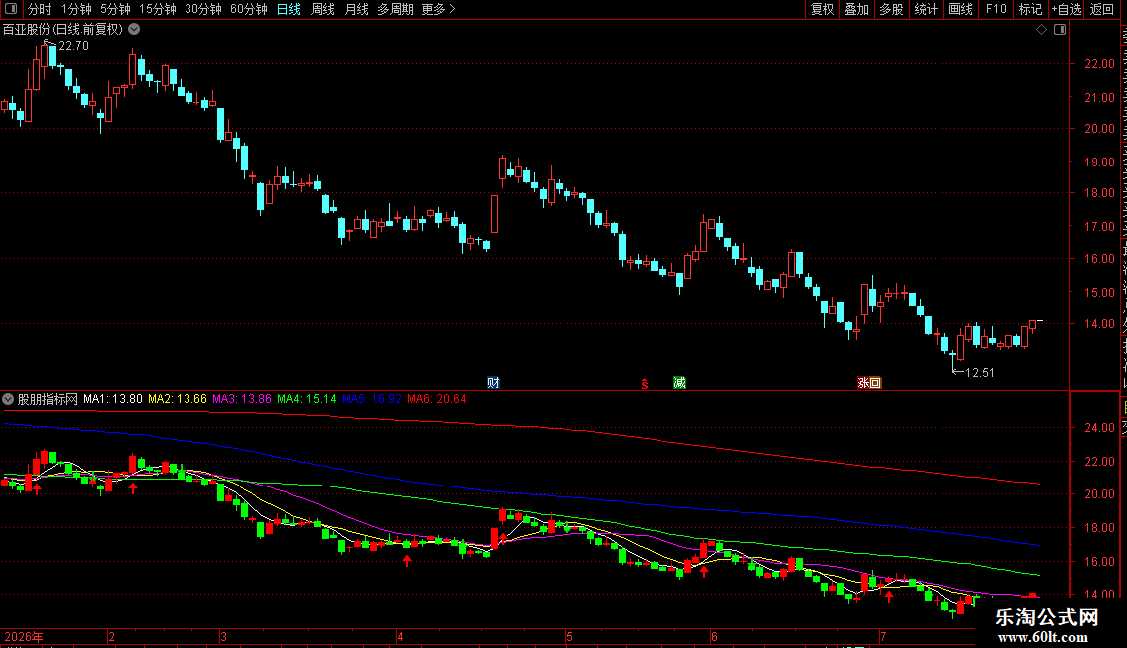The image size is (1127, 648).
Task: Click the MA4: 15.14 value label
Action: coord(307,399)
